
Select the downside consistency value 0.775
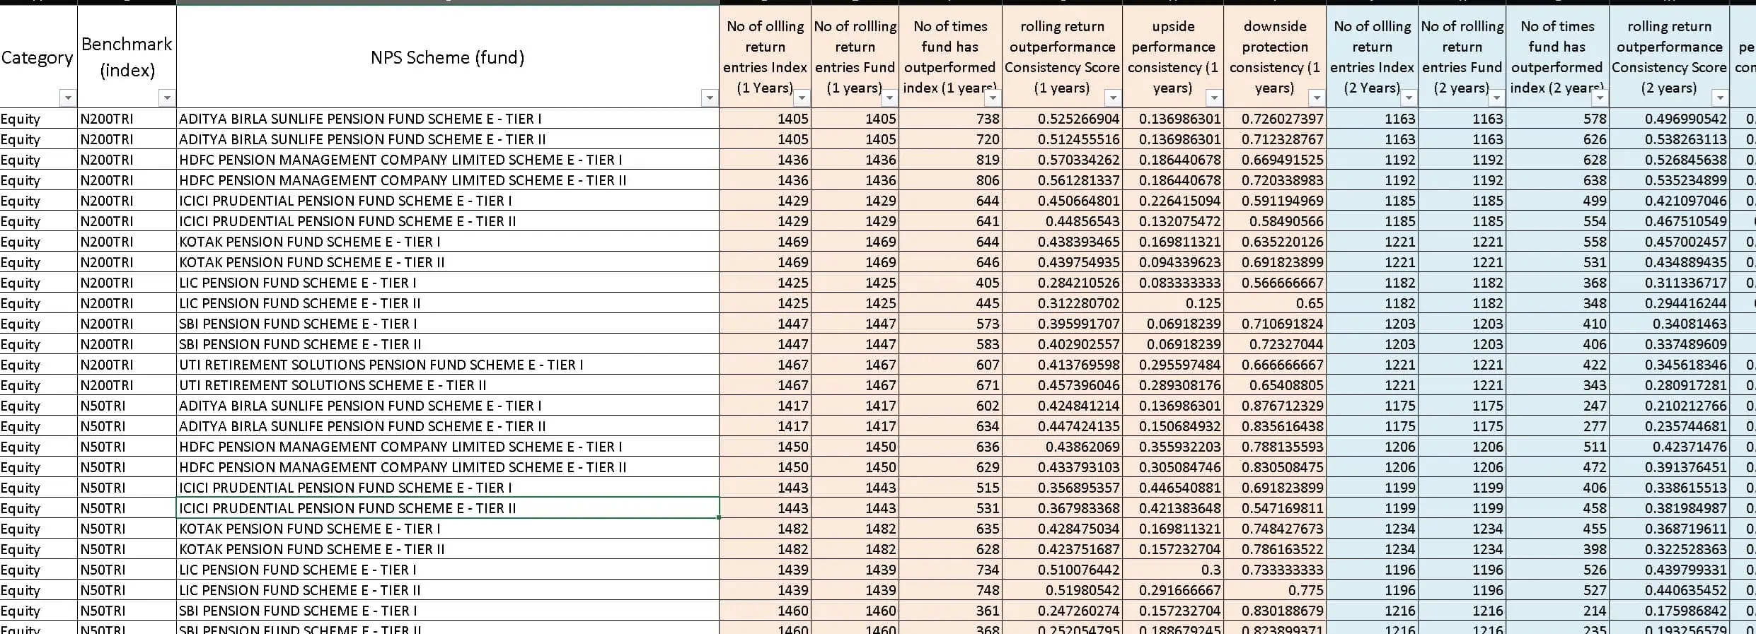1275,590
